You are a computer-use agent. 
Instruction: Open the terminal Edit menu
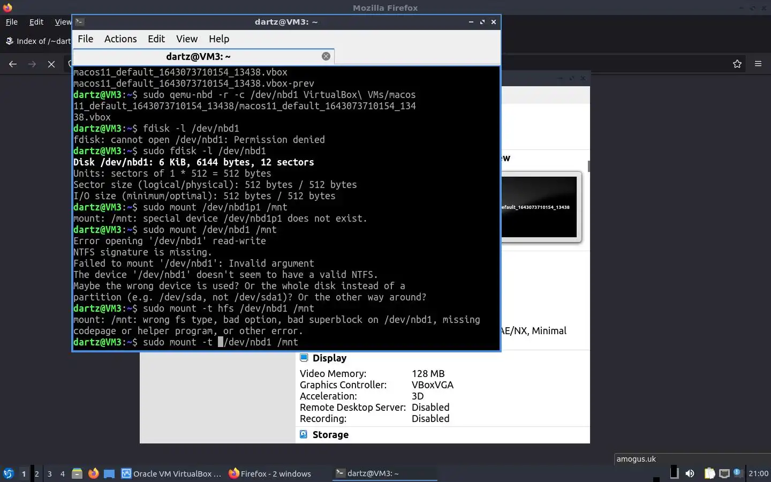coord(156,39)
